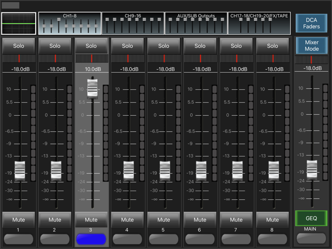Mute channel 8

point(273,220)
